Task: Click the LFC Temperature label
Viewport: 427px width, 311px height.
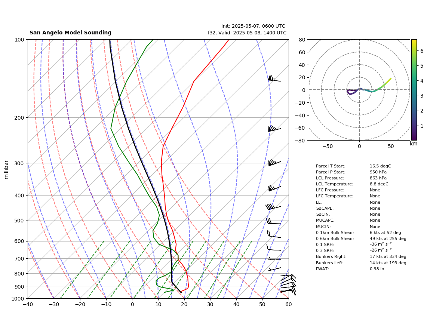Action: (x=334, y=196)
